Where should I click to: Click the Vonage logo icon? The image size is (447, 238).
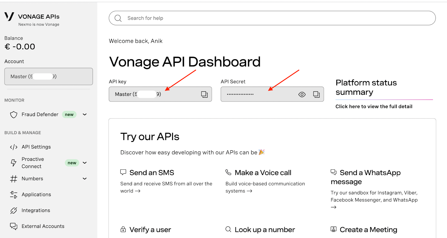9,17
